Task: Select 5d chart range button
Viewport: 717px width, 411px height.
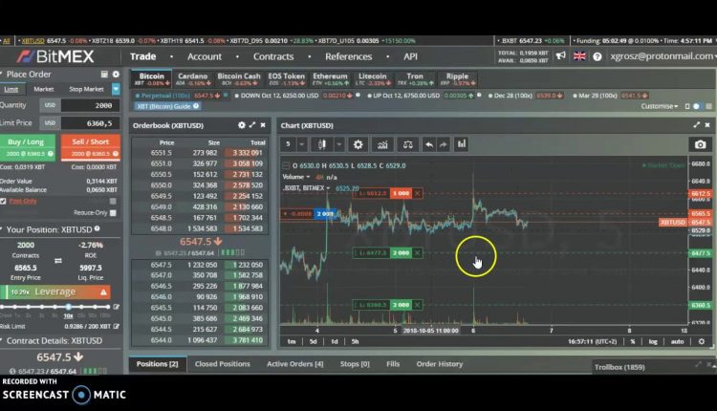Action: click(x=313, y=341)
